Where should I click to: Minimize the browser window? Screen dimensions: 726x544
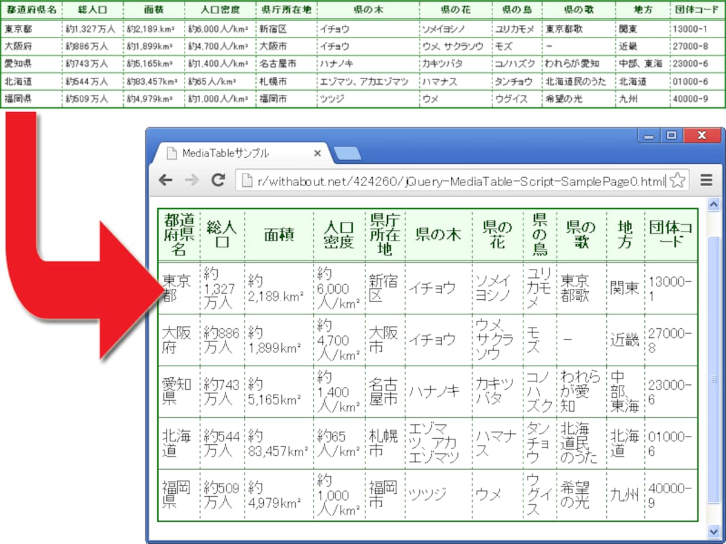click(x=649, y=137)
